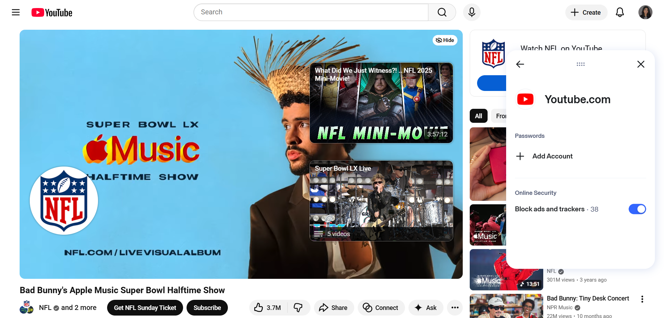Open your profile avatar
The width and height of the screenshot is (664, 318).
tap(645, 12)
